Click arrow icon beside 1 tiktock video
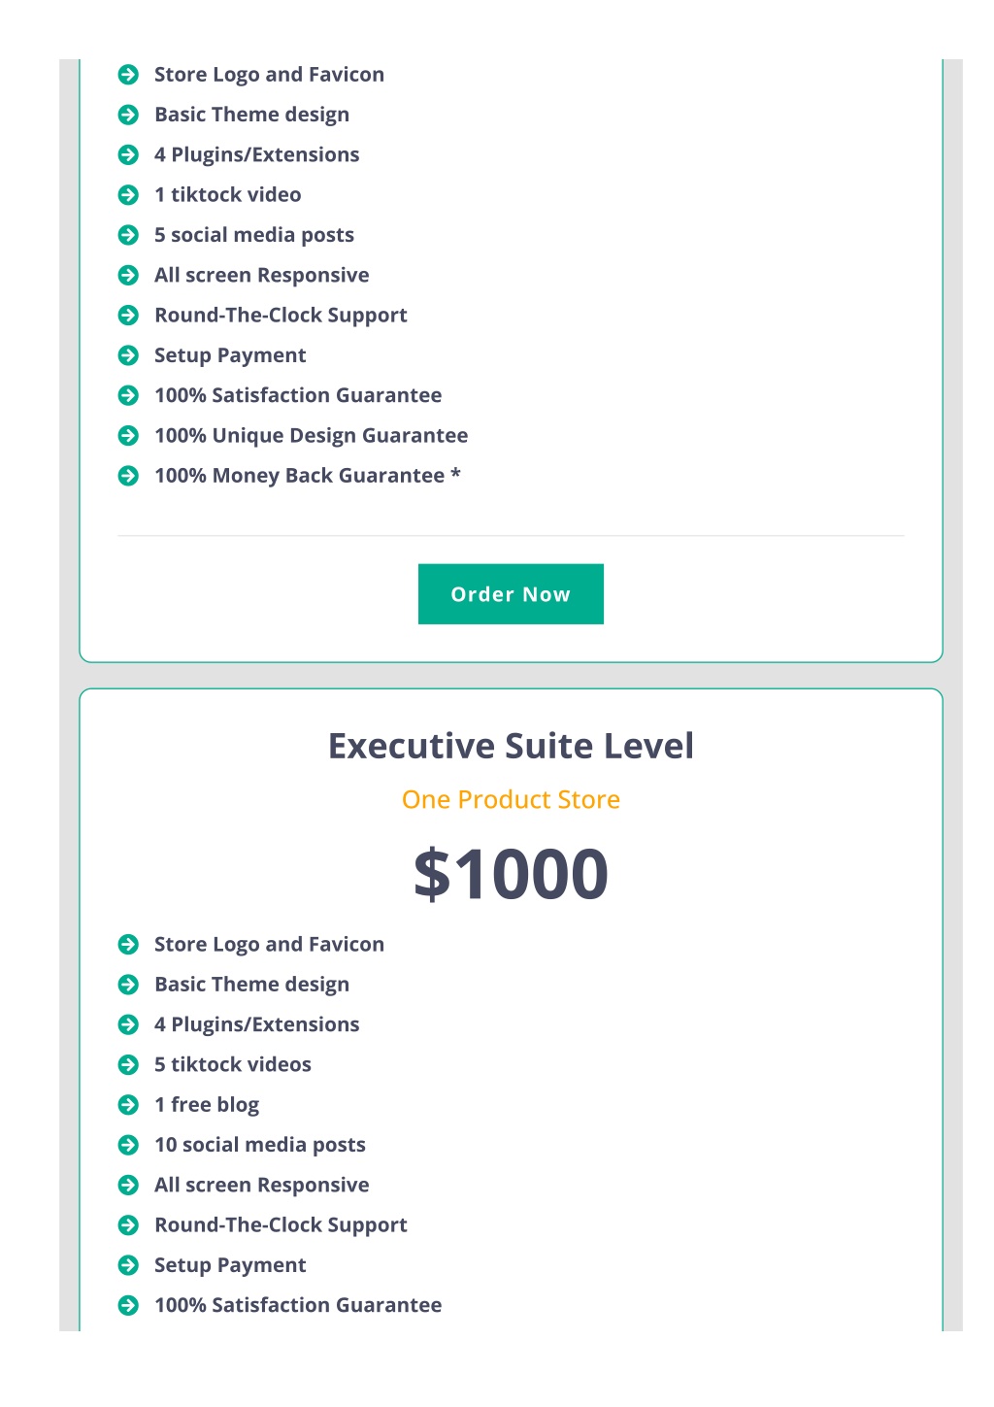The width and height of the screenshot is (994, 1407). pyautogui.click(x=128, y=195)
